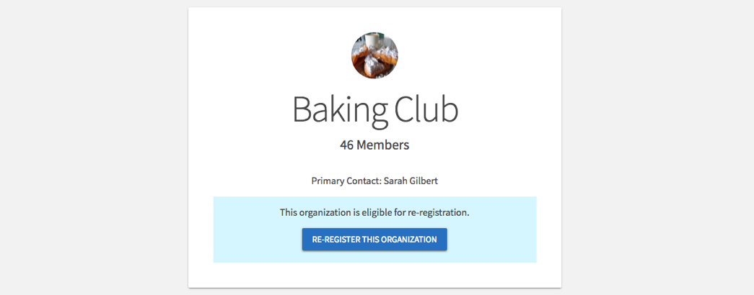Click the name Sarah Gilbert
Screen dimensions: 754x295
tap(411, 181)
